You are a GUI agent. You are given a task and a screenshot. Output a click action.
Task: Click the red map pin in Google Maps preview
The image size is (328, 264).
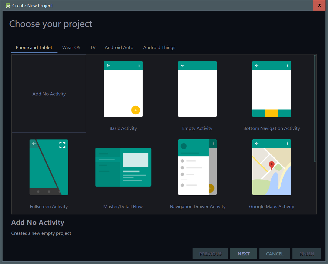(271, 166)
